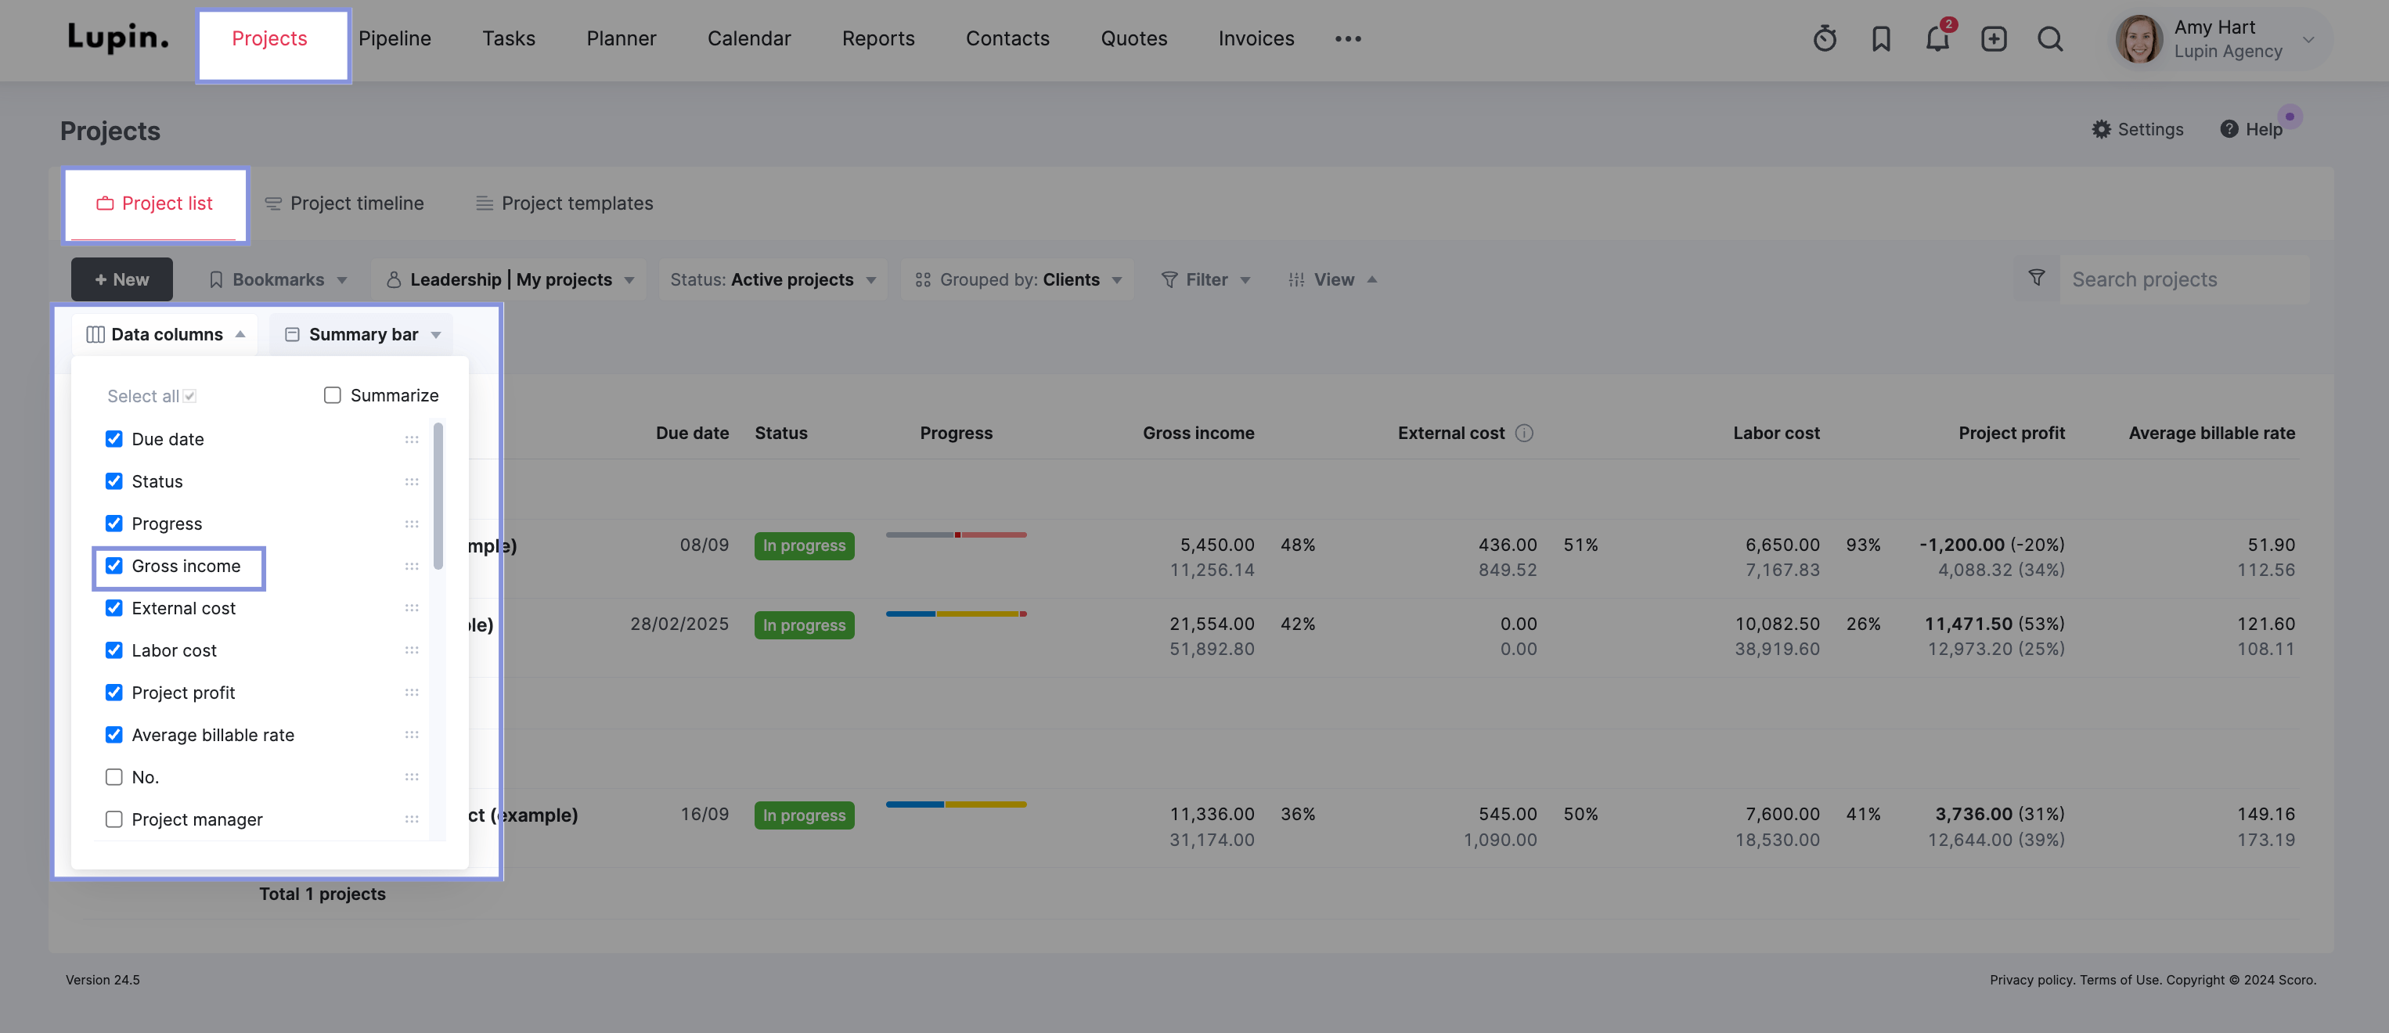The height and width of the screenshot is (1033, 2389).
Task: Click progress bar for 16/09 project
Action: pos(955,804)
